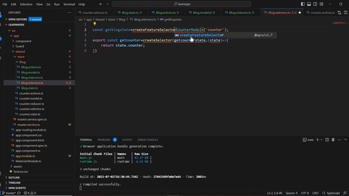This screenshot has width=349, height=196.
Task: Select favicon.ico file
Action: coord(21,171)
